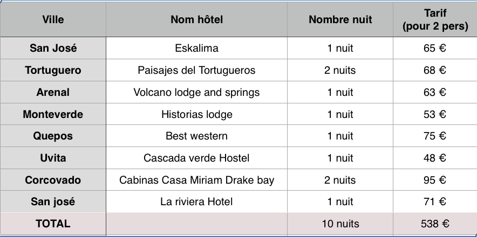
Task: Click the Tortuguero city cell
Action: [x=53, y=70]
